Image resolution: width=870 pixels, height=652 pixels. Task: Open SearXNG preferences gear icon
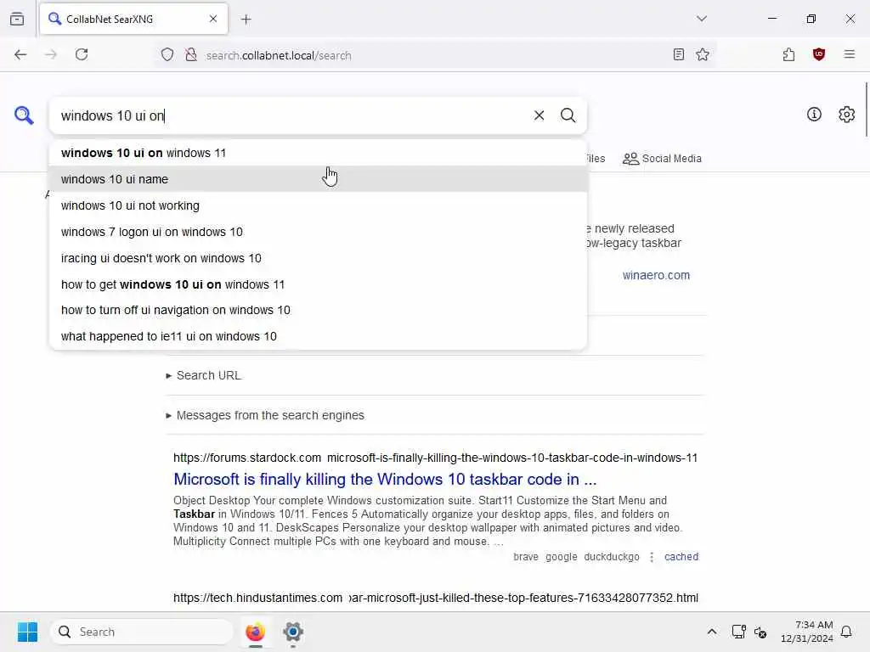point(846,115)
